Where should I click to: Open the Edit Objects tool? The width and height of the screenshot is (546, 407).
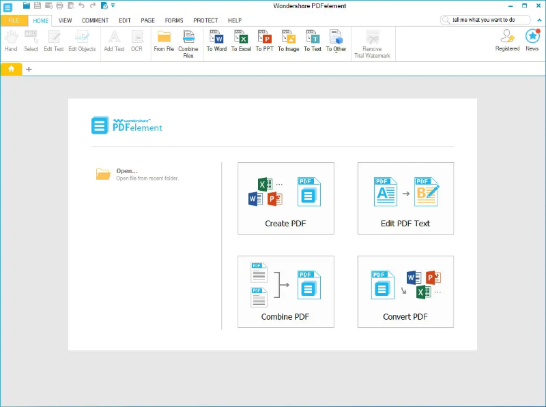click(x=82, y=42)
